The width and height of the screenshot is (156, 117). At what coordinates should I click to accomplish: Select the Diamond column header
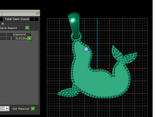[x=19, y=34]
